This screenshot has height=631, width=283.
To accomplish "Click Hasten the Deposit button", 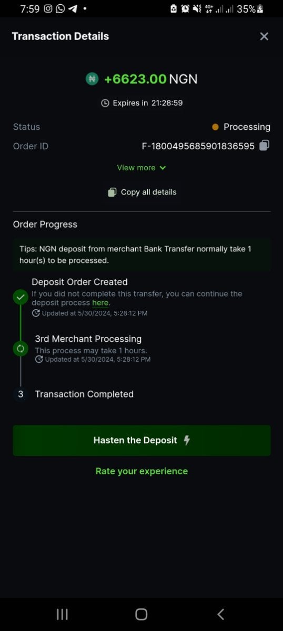I will [141, 440].
